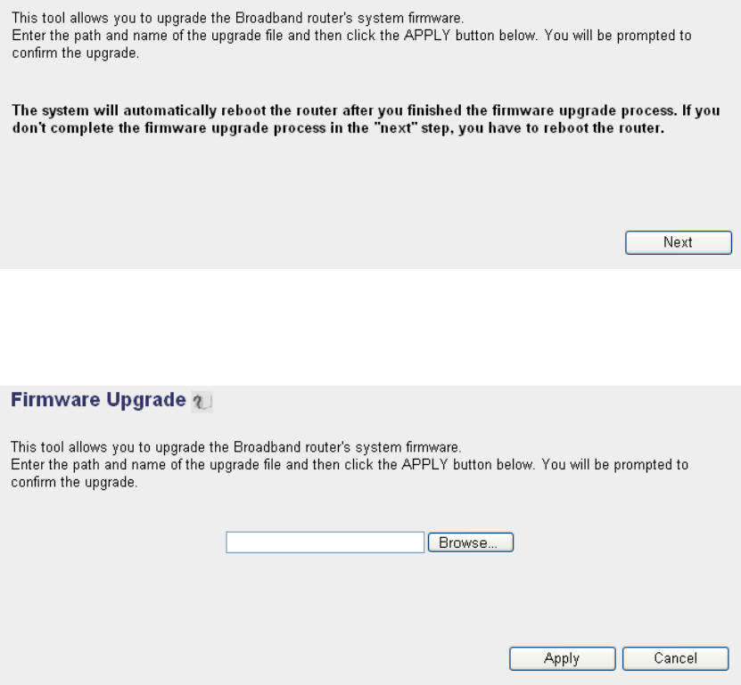
Task: Click the bold automatic reboot warning text
Action: point(366,119)
